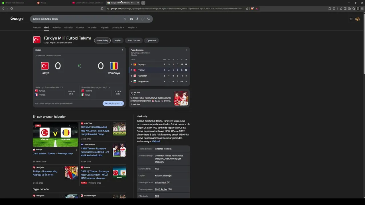Click the Google logo
Screen dimensions: 365x205
pos(17,19)
